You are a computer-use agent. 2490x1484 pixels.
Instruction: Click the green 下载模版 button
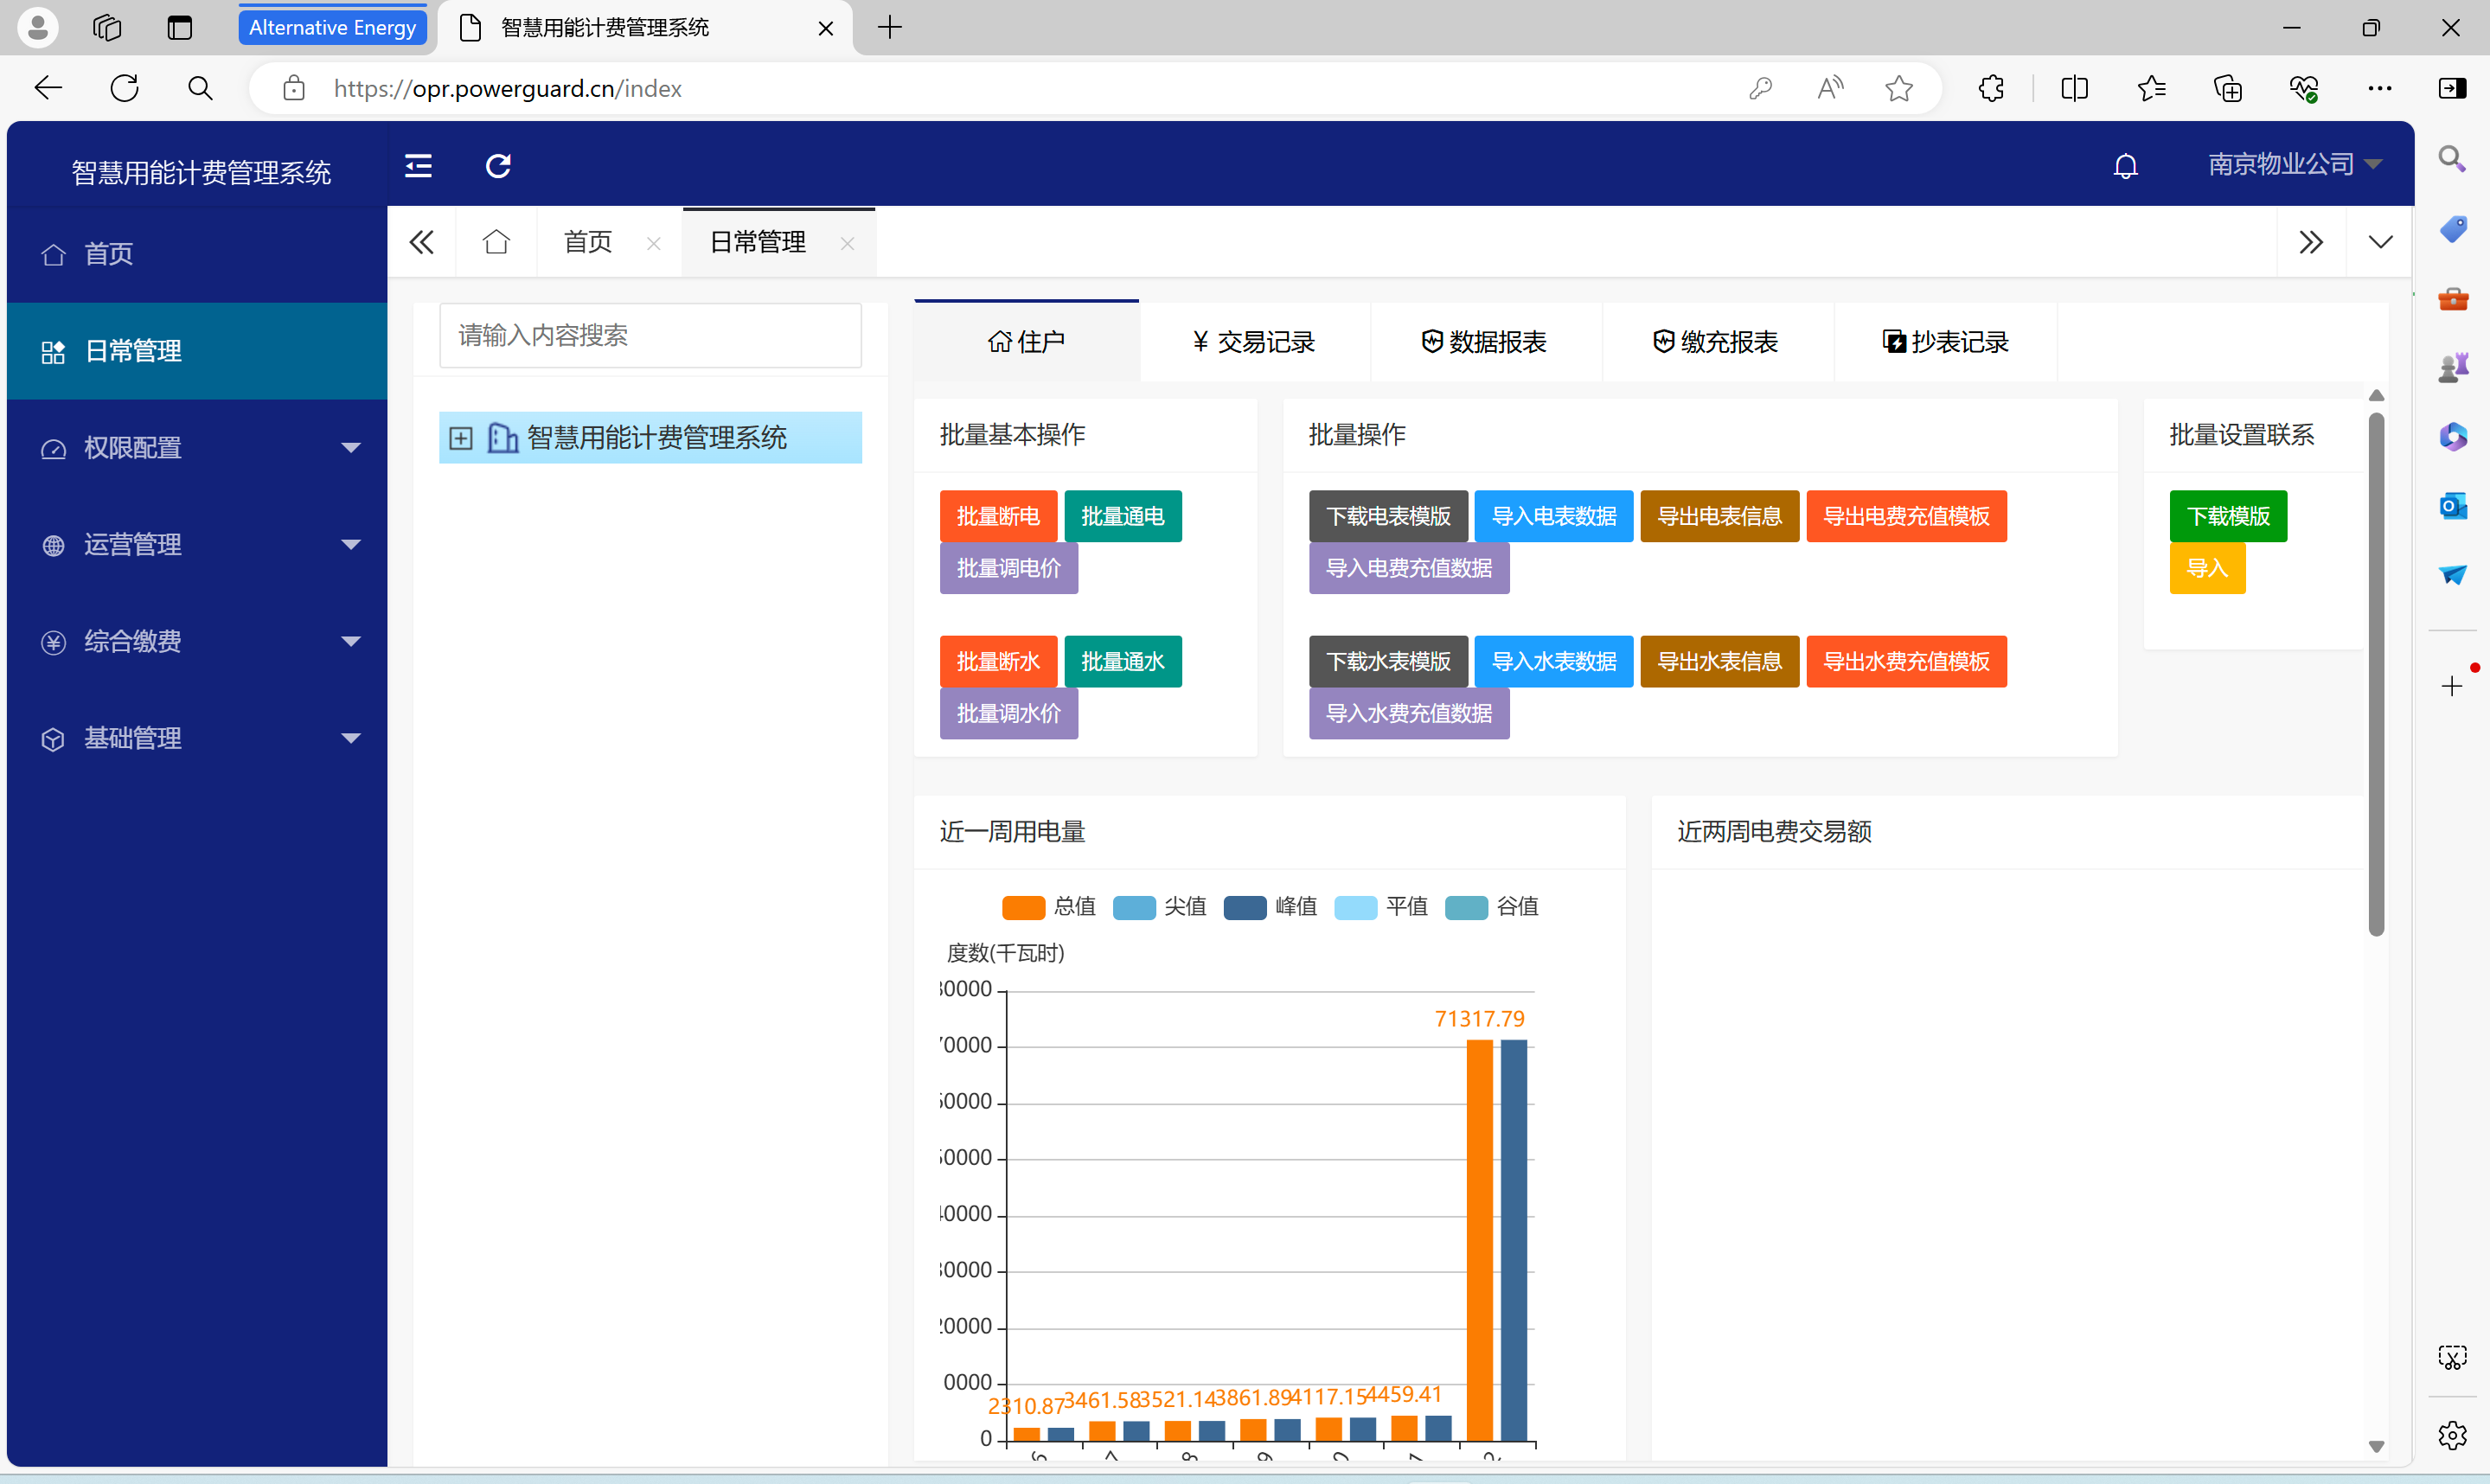tap(2229, 516)
